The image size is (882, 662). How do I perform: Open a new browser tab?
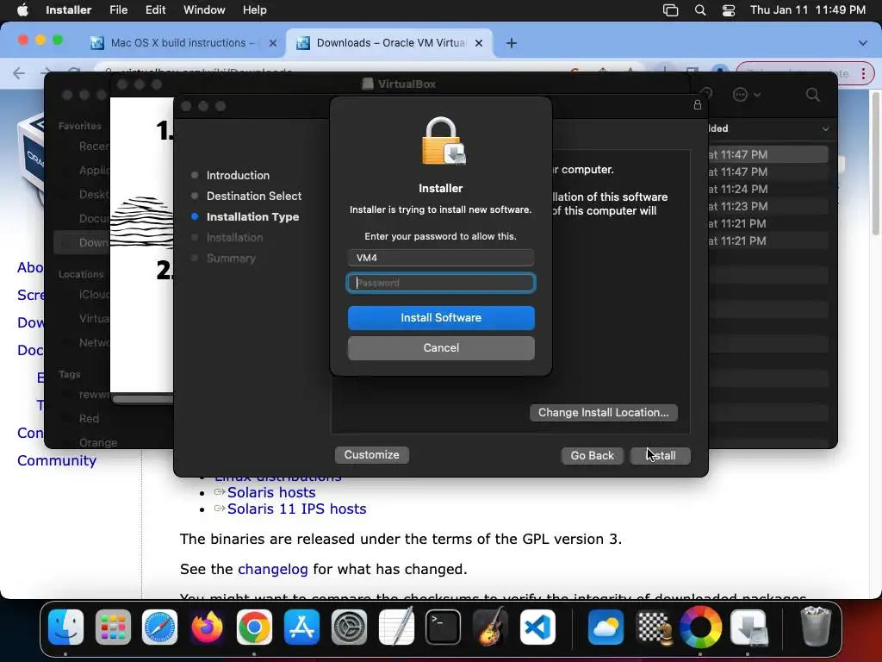pos(512,43)
